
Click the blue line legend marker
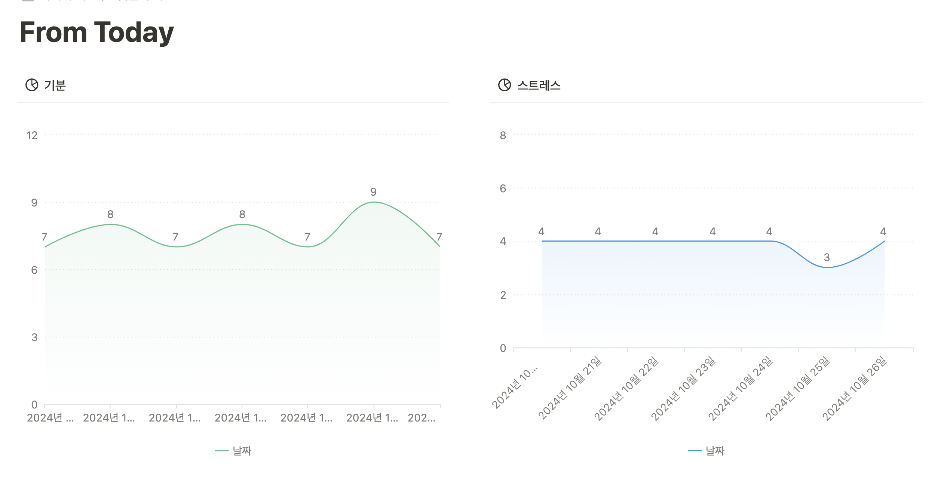695,451
